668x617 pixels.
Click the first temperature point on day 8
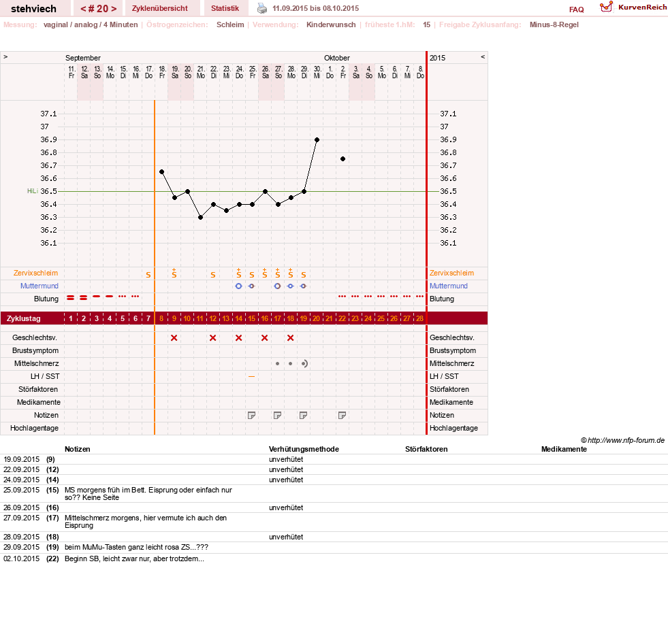(161, 172)
